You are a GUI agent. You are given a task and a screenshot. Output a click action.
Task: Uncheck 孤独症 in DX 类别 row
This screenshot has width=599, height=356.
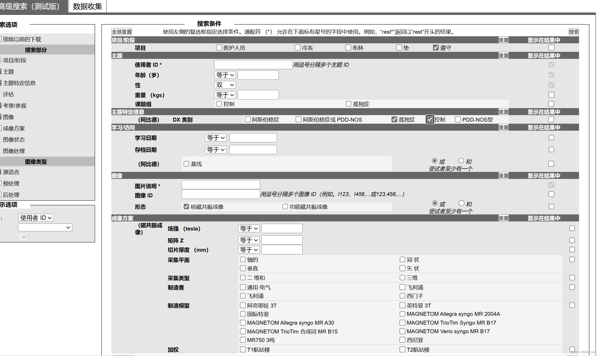click(x=394, y=119)
